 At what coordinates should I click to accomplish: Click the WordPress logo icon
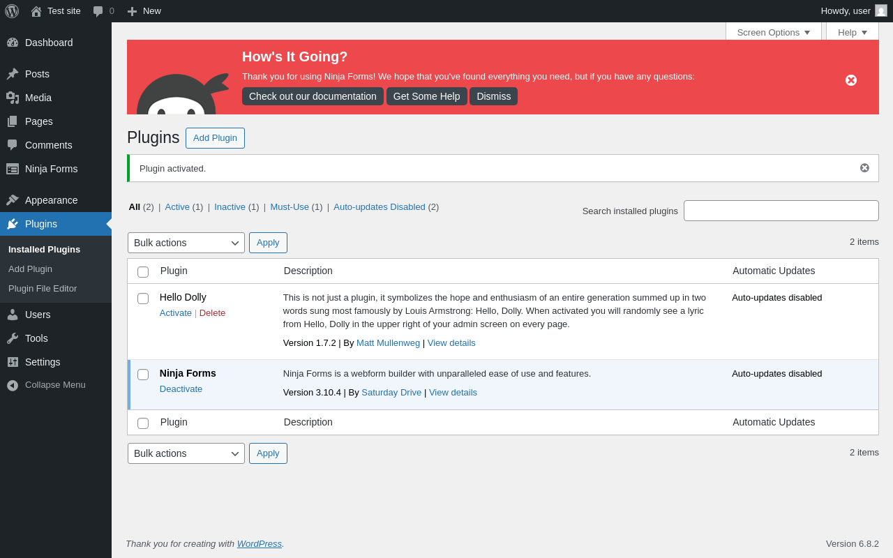point(12,11)
